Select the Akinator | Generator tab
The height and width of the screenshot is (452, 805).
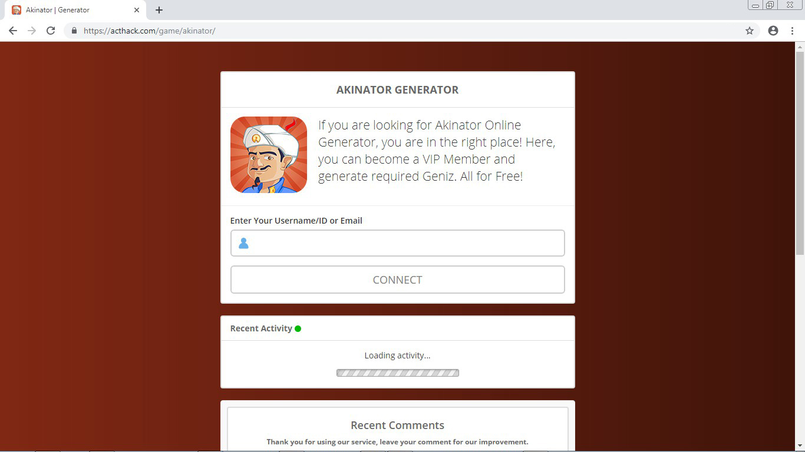point(75,10)
